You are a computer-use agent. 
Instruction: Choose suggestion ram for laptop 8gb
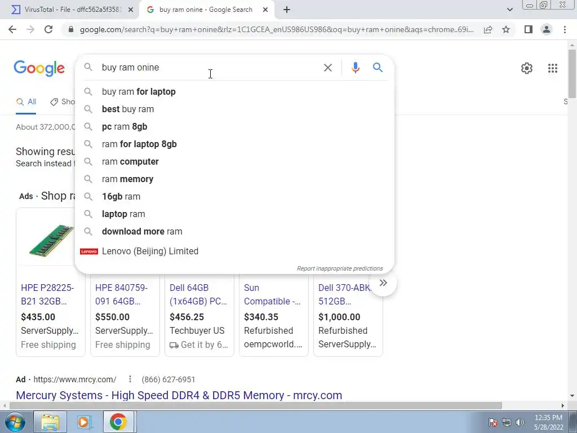click(234, 144)
